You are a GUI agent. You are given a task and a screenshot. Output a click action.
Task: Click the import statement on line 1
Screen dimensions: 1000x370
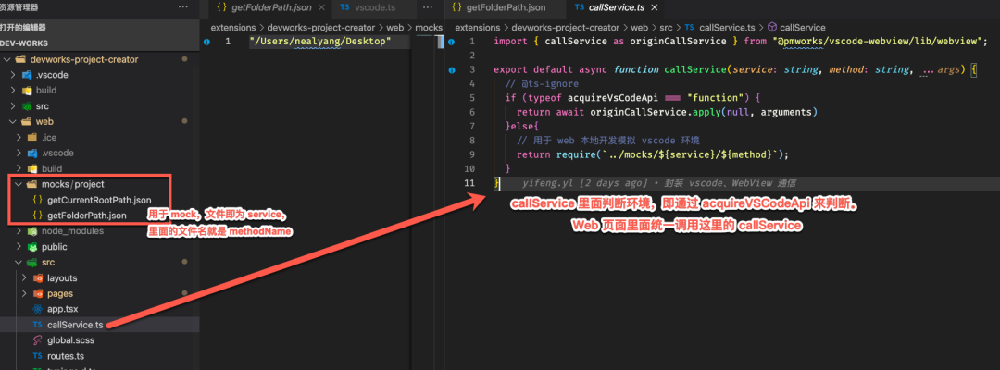point(741,42)
